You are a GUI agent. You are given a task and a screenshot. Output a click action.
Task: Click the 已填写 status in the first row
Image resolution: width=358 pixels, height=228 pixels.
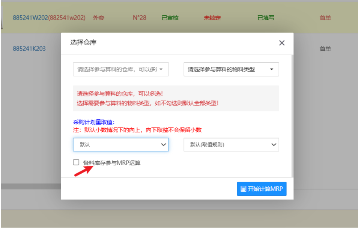266,18
